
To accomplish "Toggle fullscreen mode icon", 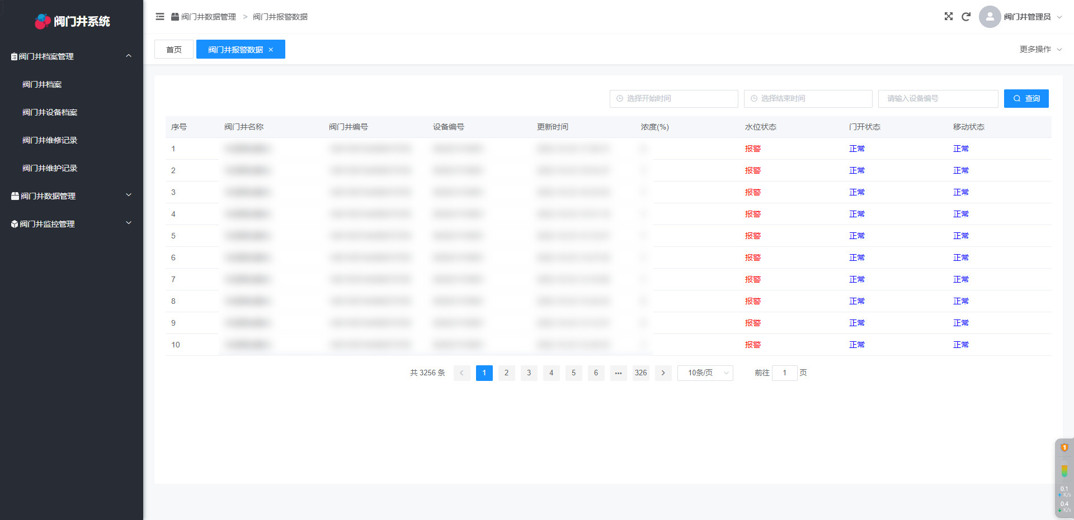I will [948, 17].
